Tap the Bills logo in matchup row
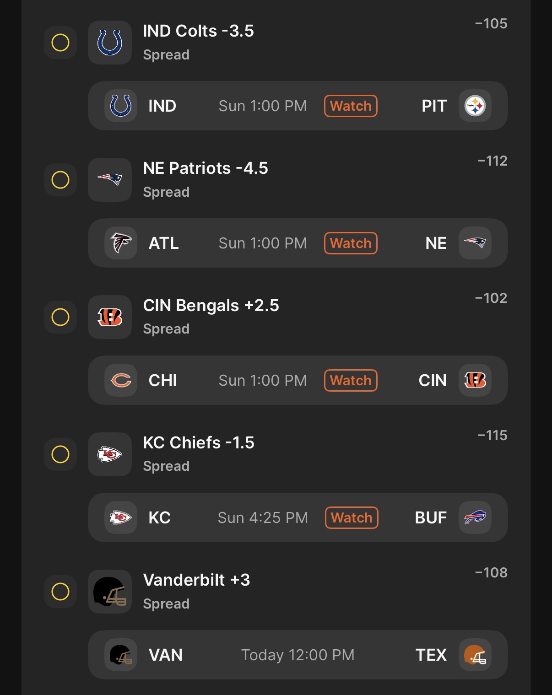The height and width of the screenshot is (695, 552). coord(475,517)
